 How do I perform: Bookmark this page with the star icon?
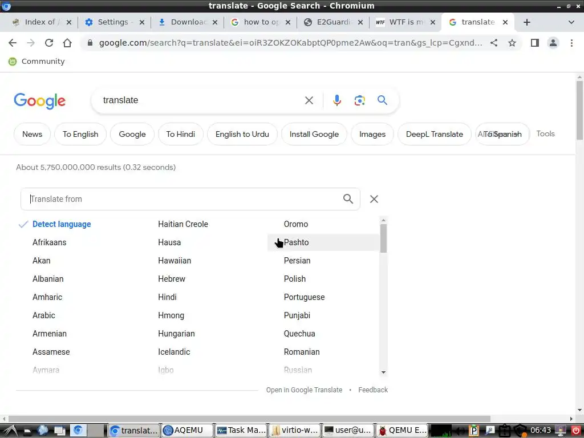512,43
